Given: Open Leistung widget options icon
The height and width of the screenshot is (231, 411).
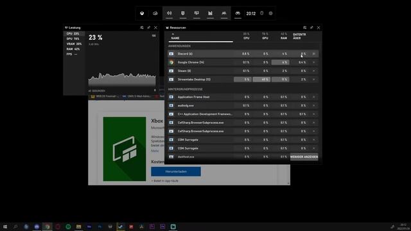Looking at the screenshot, I should tap(142, 28).
